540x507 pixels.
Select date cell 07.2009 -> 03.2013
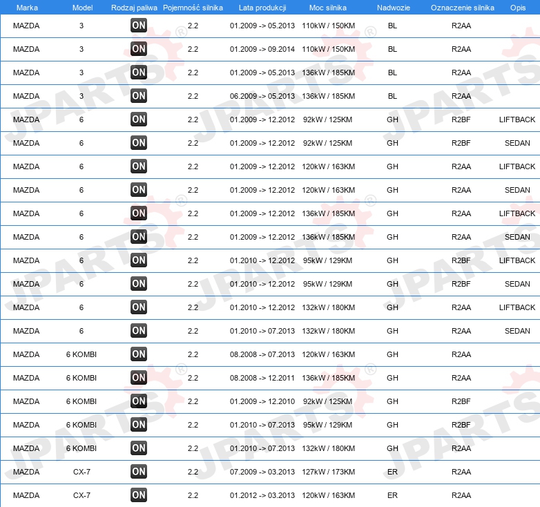tap(262, 472)
